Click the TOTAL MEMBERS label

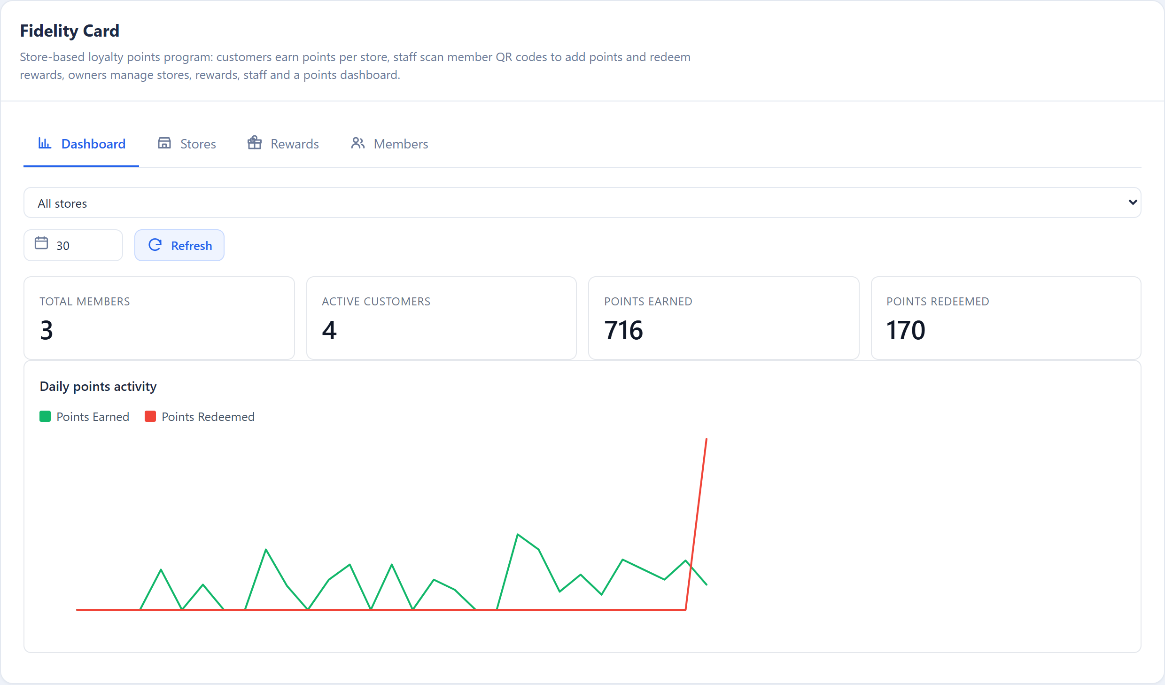pyautogui.click(x=85, y=302)
